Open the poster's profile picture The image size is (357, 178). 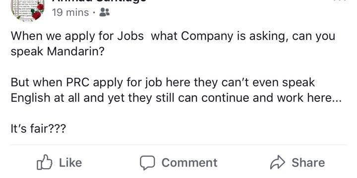pyautogui.click(x=28, y=10)
